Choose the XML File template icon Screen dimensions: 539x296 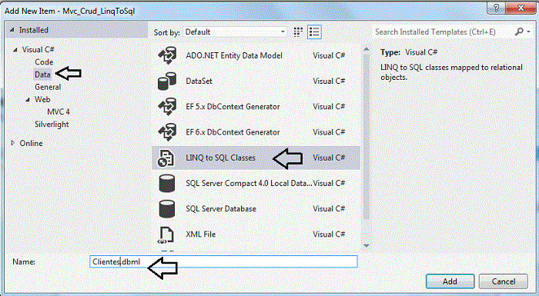(166, 234)
